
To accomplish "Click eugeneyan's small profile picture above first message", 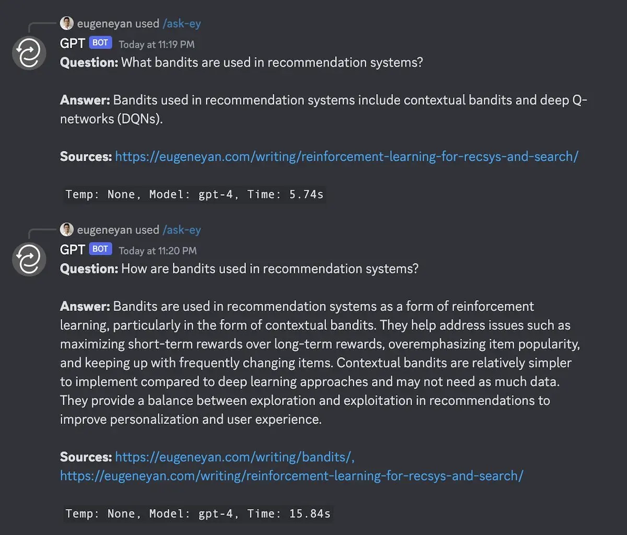I will [x=67, y=23].
